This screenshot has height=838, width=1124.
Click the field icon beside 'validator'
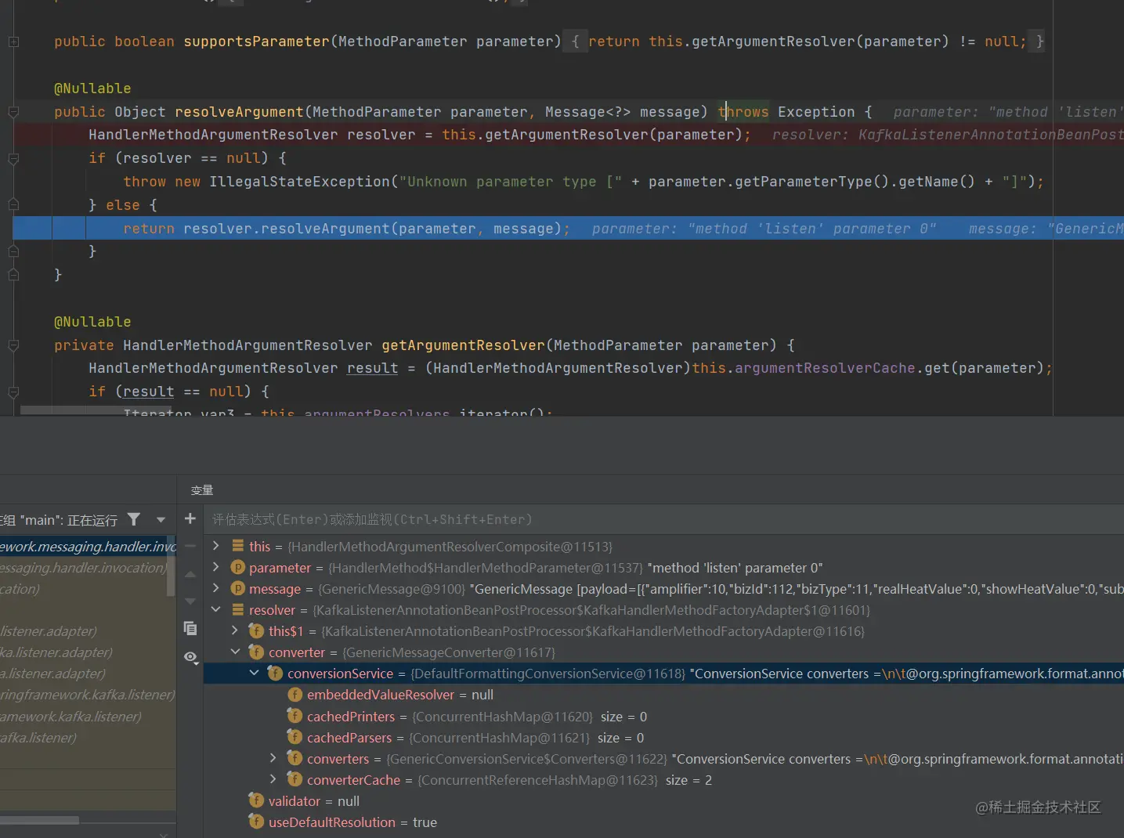(256, 800)
